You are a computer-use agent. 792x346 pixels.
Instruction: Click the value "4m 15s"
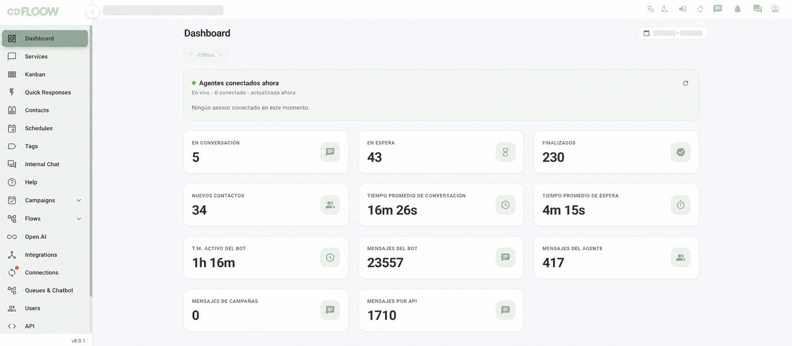point(564,210)
